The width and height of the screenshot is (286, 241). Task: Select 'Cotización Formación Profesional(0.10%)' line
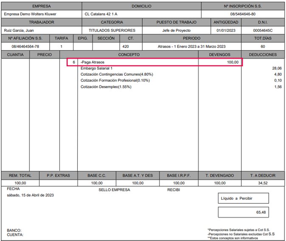click(x=115, y=80)
